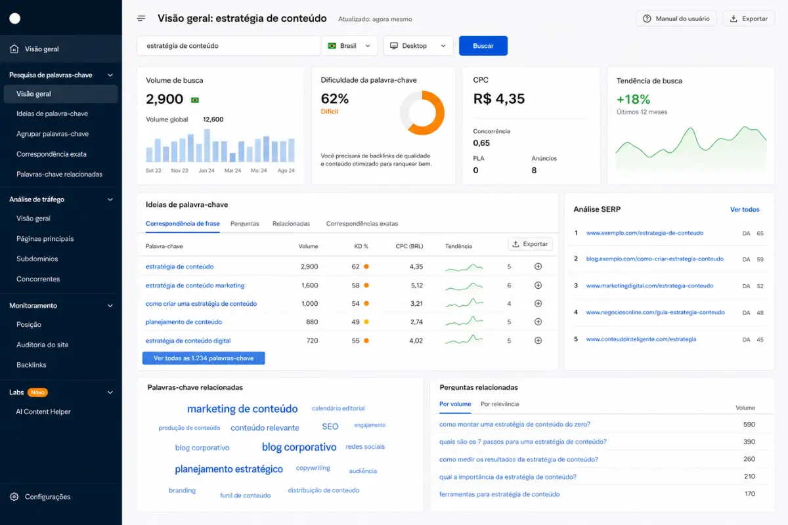The image size is (788, 525).
Task: Open Ideias de palavra-chave in sidebar
Action: pos(53,114)
